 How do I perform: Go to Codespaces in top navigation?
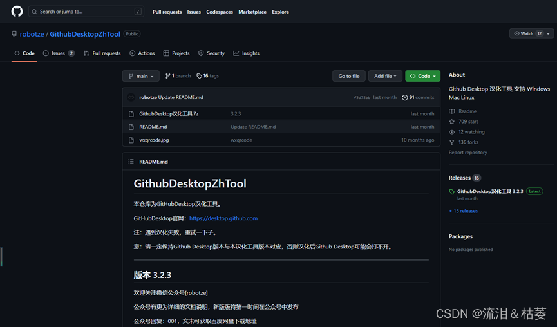(220, 12)
